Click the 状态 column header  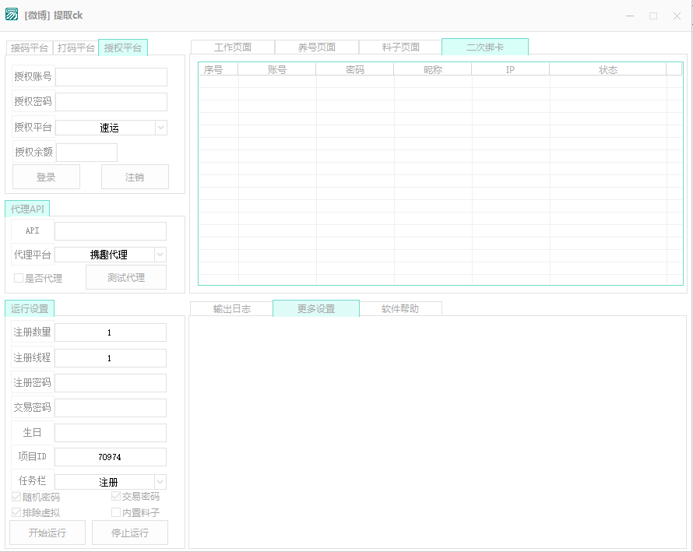607,70
